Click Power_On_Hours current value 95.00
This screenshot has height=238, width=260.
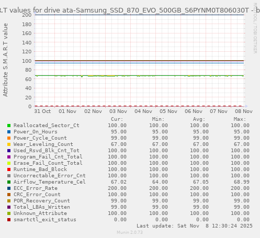[x=119, y=132]
